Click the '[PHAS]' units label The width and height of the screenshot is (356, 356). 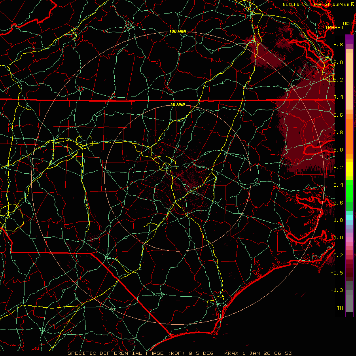(334, 27)
